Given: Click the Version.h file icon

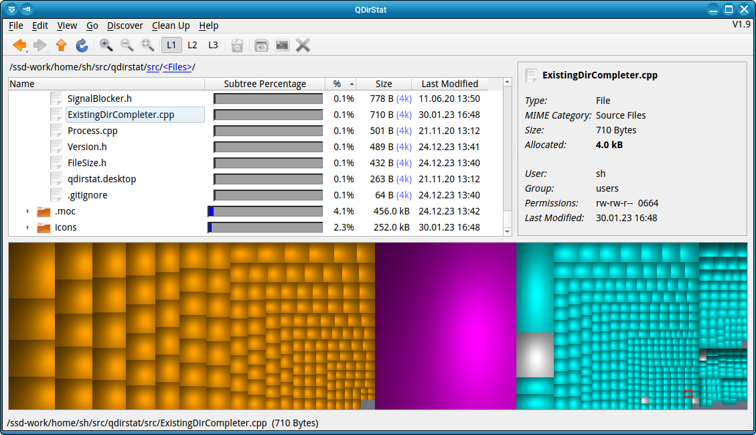Looking at the screenshot, I should point(56,147).
